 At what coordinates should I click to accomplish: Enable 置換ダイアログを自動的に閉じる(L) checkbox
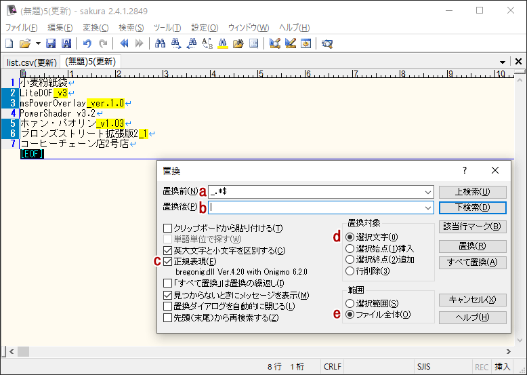(167, 307)
